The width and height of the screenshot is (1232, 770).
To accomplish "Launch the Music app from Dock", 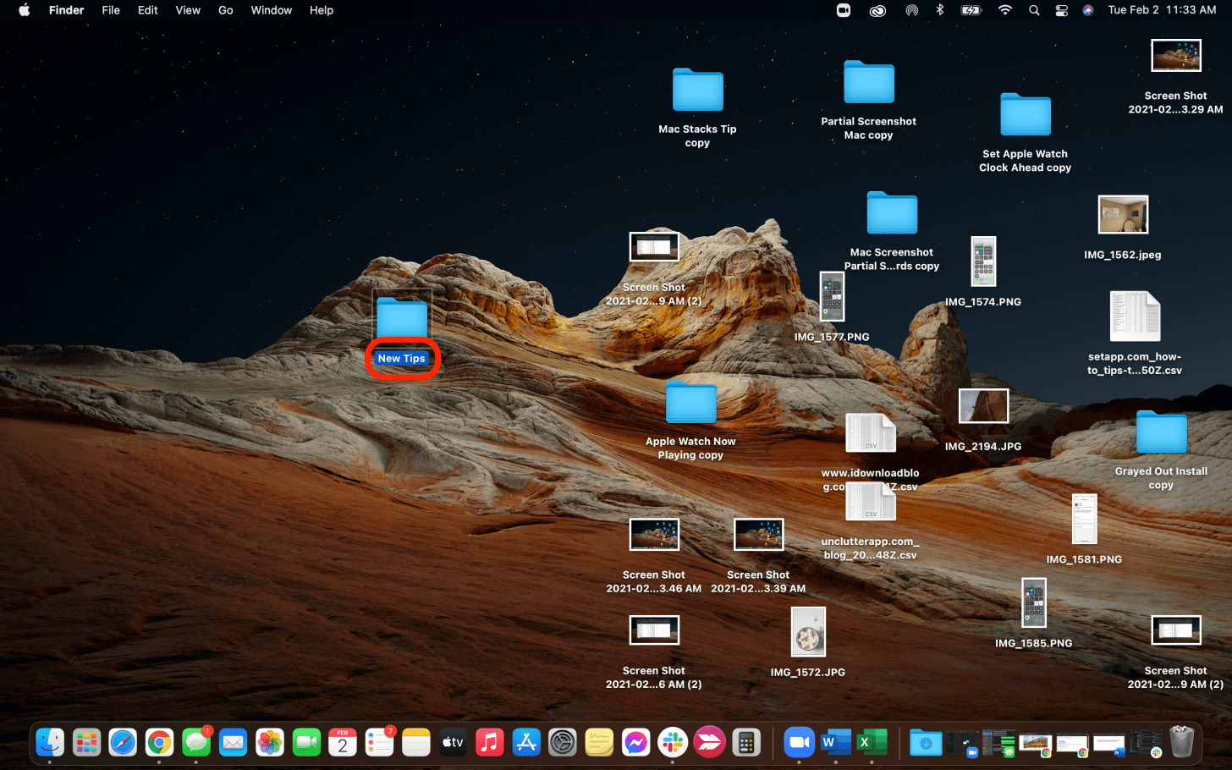I will [489, 743].
